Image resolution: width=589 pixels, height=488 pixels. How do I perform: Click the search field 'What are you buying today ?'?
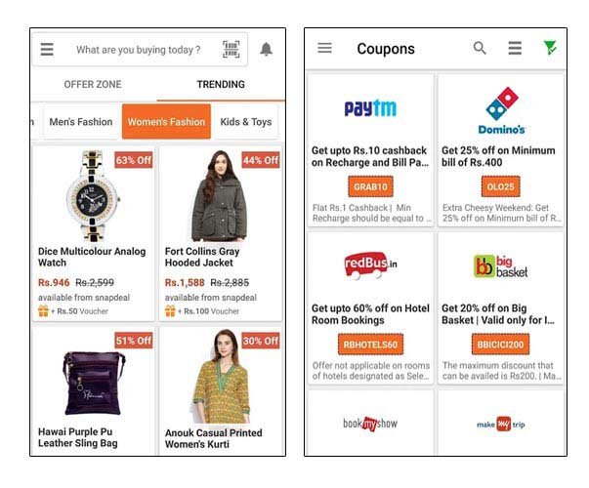pos(139,50)
